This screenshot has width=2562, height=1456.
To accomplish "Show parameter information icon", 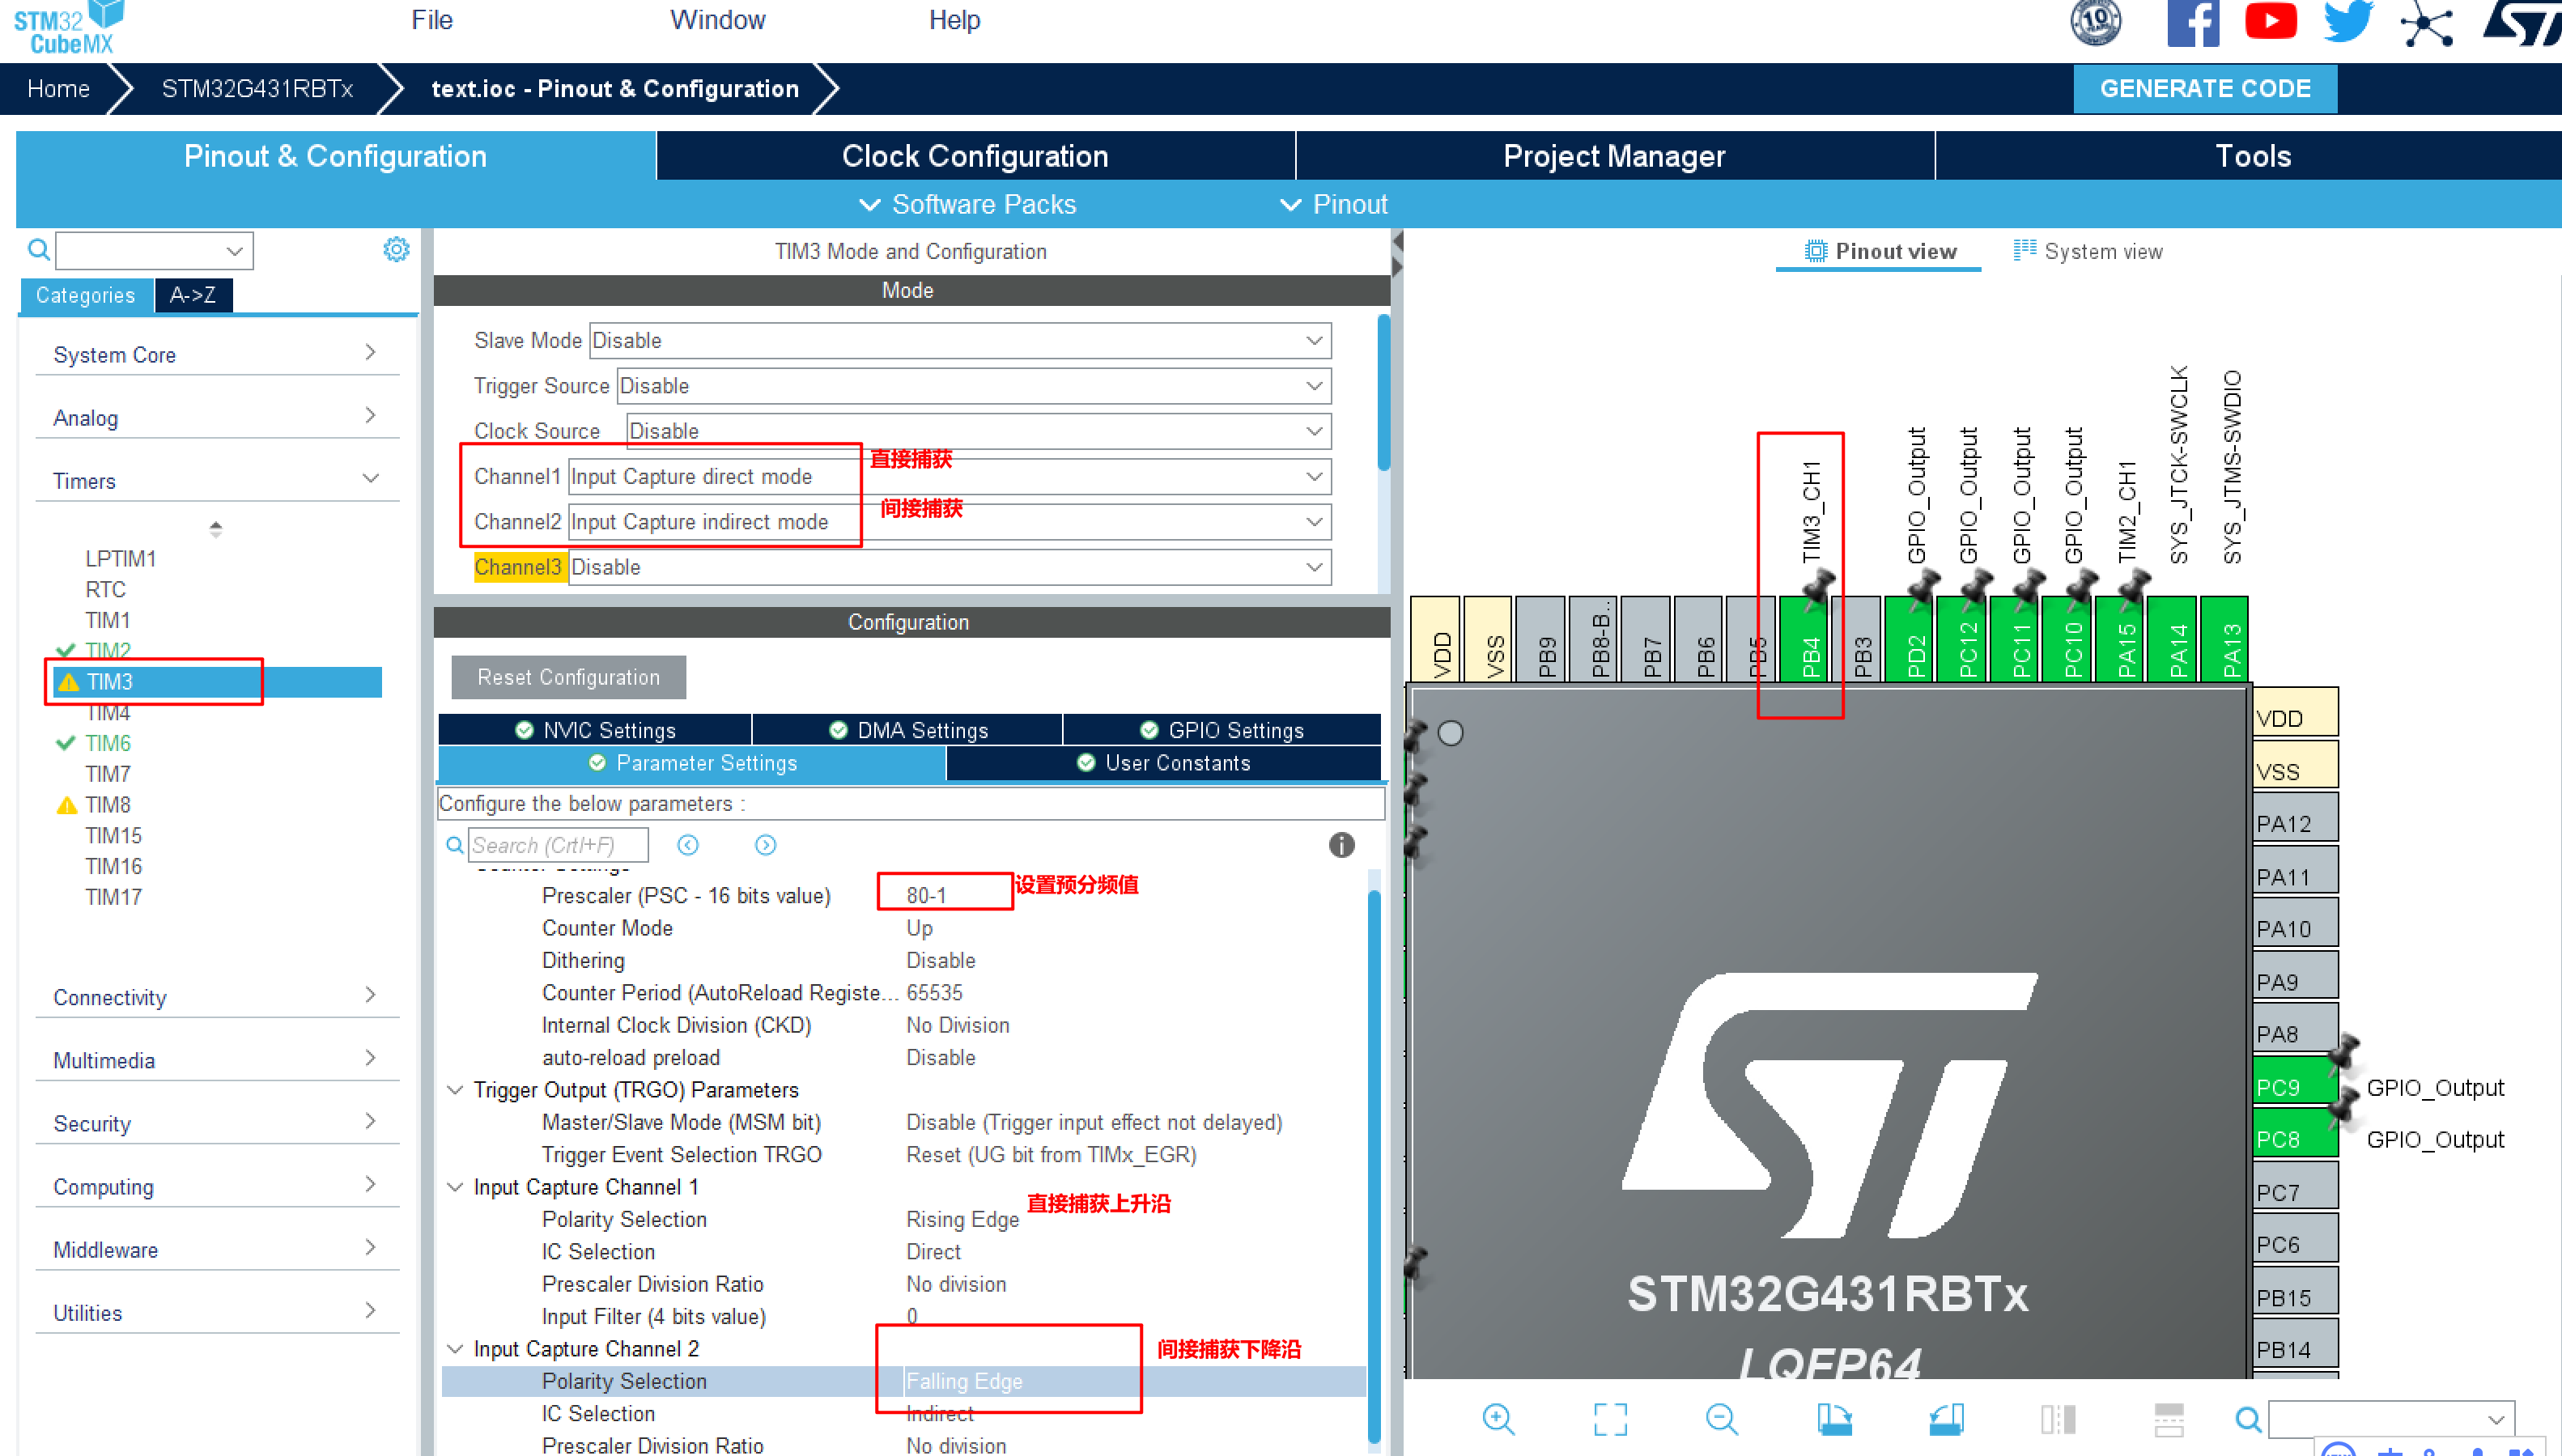I will [x=1341, y=845].
